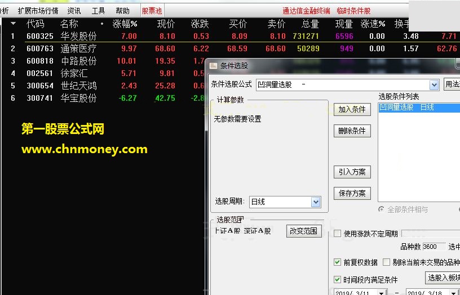Image resolution: width=460 pixels, height=295 pixels.
Task: Sort by 总量 column header
Action: pos(310,24)
